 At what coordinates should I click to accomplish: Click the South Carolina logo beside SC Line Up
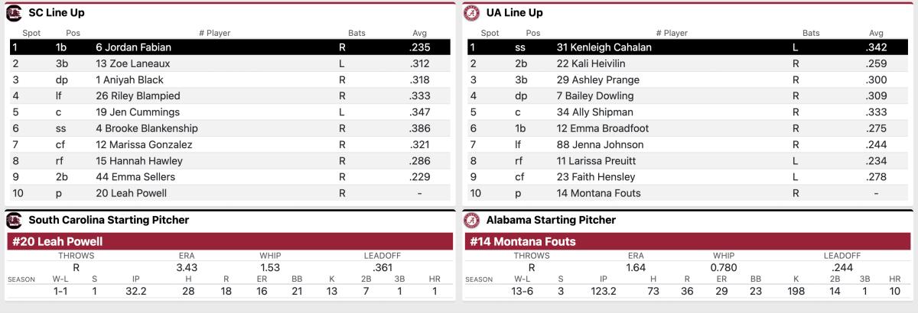tap(14, 13)
